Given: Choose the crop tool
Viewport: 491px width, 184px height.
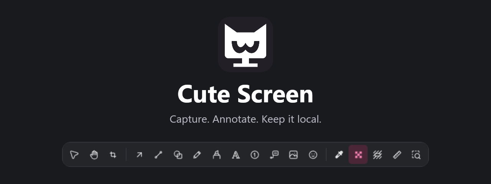Looking at the screenshot, I should point(113,154).
